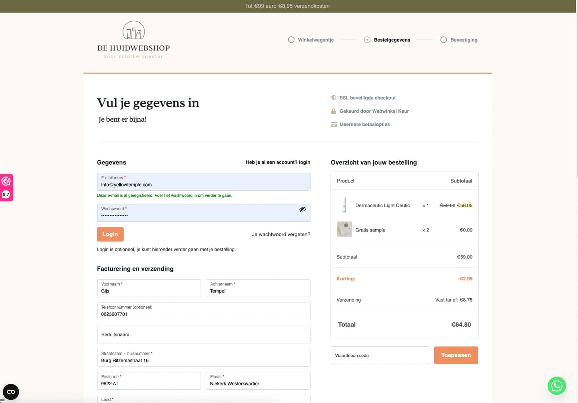
Task: Click 'Gratis sample' product name
Action: tap(370, 230)
